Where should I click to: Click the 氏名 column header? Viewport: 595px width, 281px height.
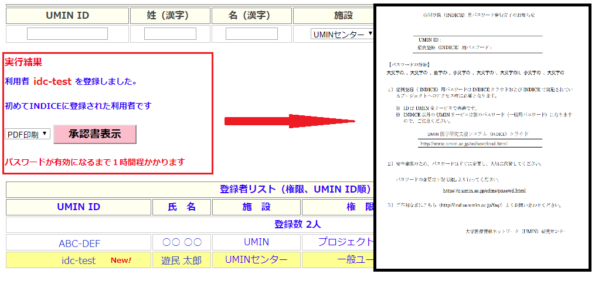182,207
